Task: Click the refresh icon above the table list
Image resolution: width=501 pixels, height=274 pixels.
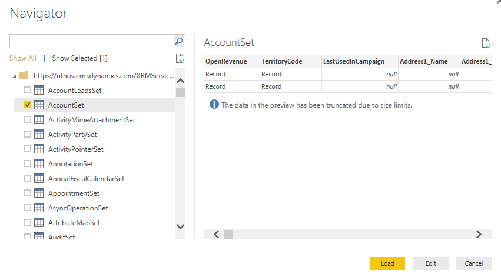Action: (x=180, y=58)
